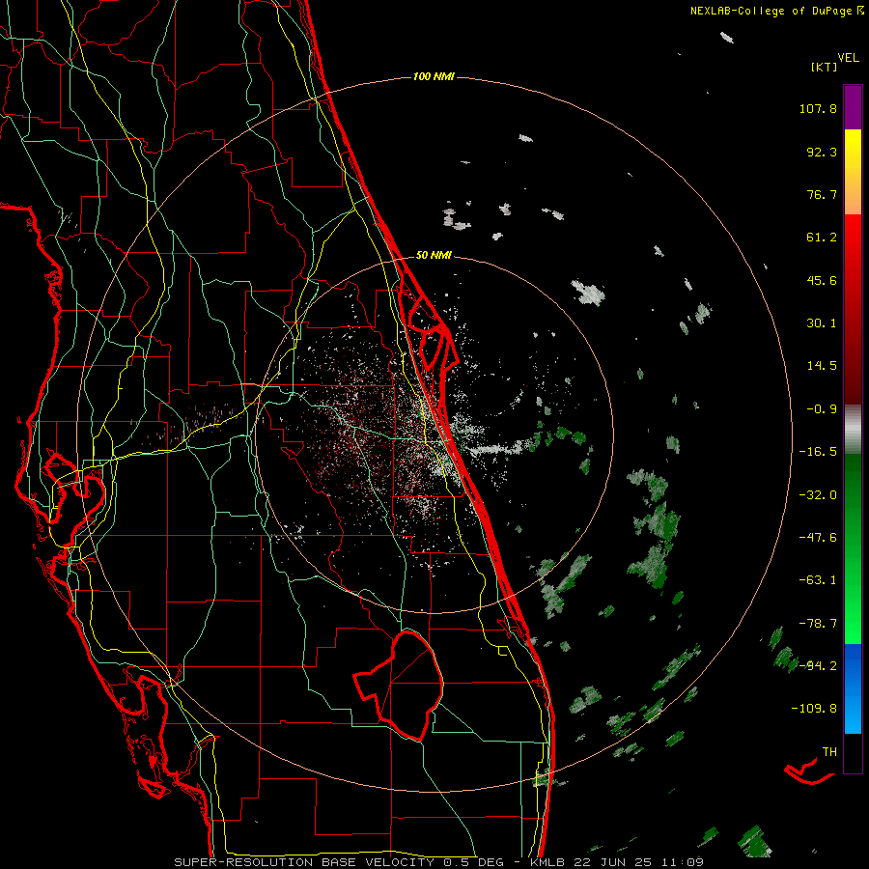Click the "[KT]" units label
The width and height of the screenshot is (869, 869).
coord(825,67)
